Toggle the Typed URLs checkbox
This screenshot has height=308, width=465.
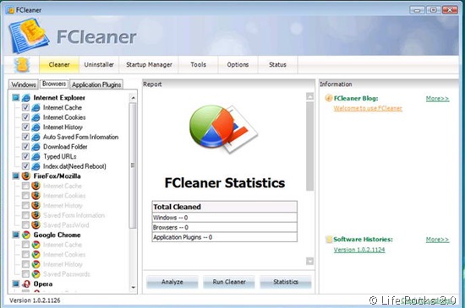tap(26, 156)
